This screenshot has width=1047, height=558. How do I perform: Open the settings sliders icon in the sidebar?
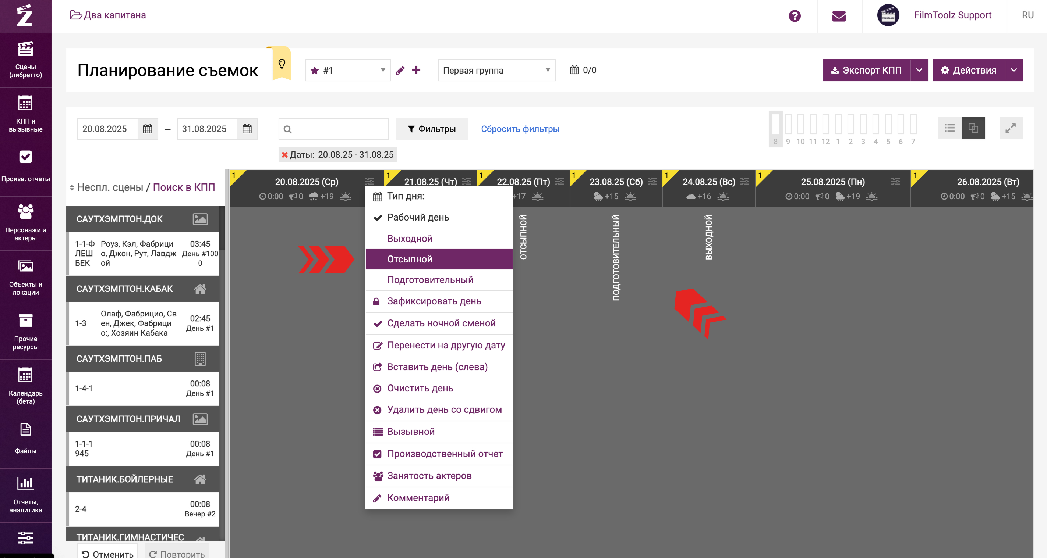[x=26, y=538]
